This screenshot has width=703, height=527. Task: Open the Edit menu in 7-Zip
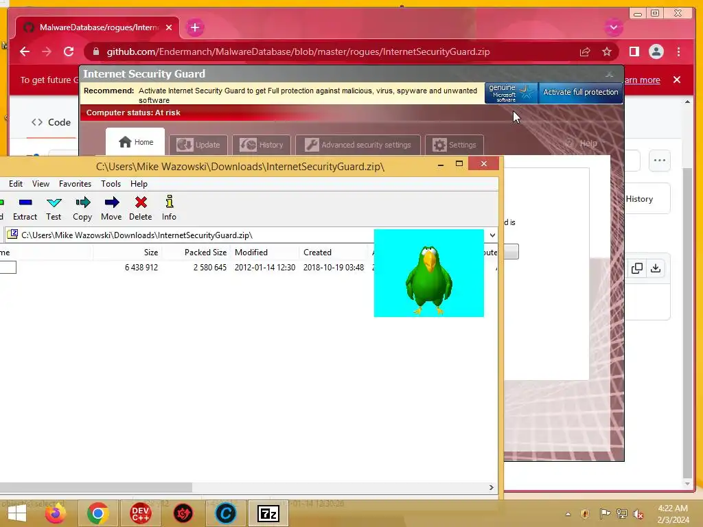[16, 184]
